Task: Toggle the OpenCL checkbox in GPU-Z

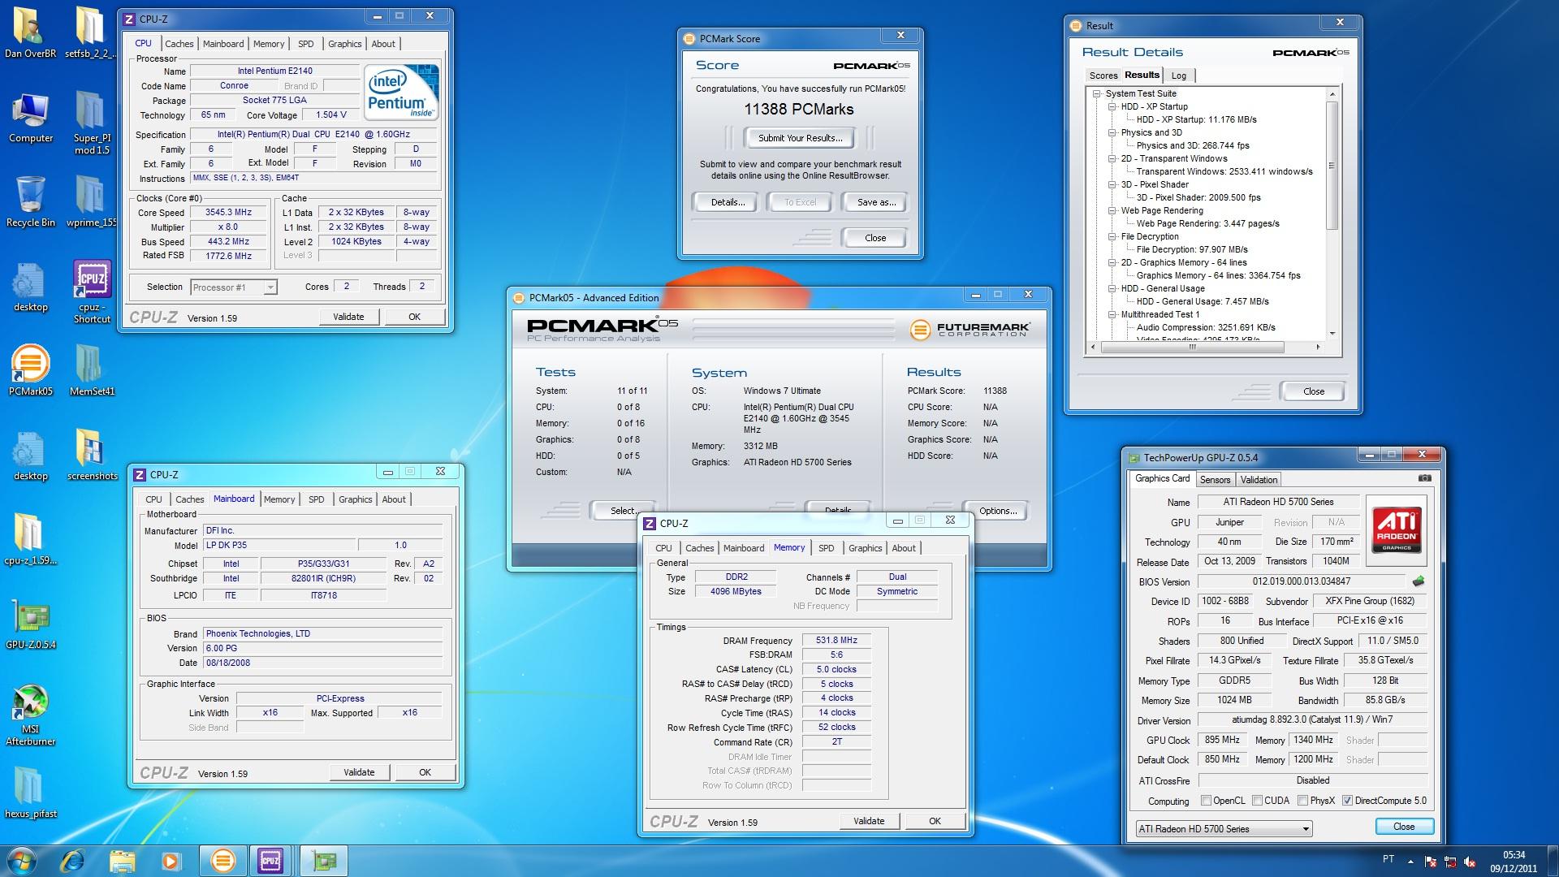Action: click(x=1206, y=801)
